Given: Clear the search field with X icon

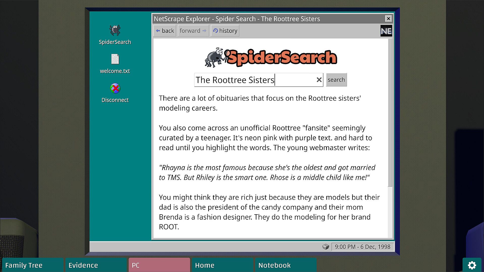Looking at the screenshot, I should 319,80.
